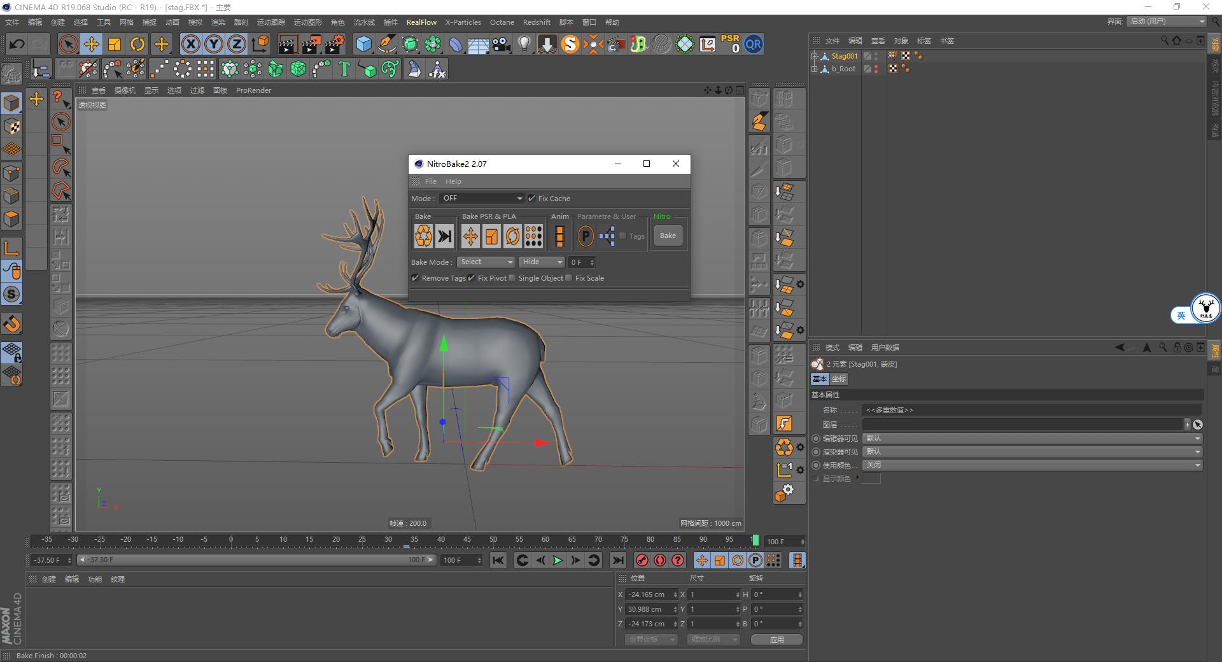
Task: Enable the Single Object checkbox
Action: tap(511, 278)
